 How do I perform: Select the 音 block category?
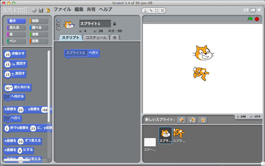pyautogui.click(x=16, y=34)
